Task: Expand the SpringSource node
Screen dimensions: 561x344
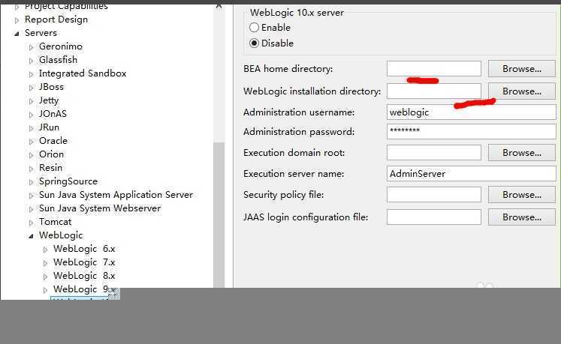Action: 31,182
